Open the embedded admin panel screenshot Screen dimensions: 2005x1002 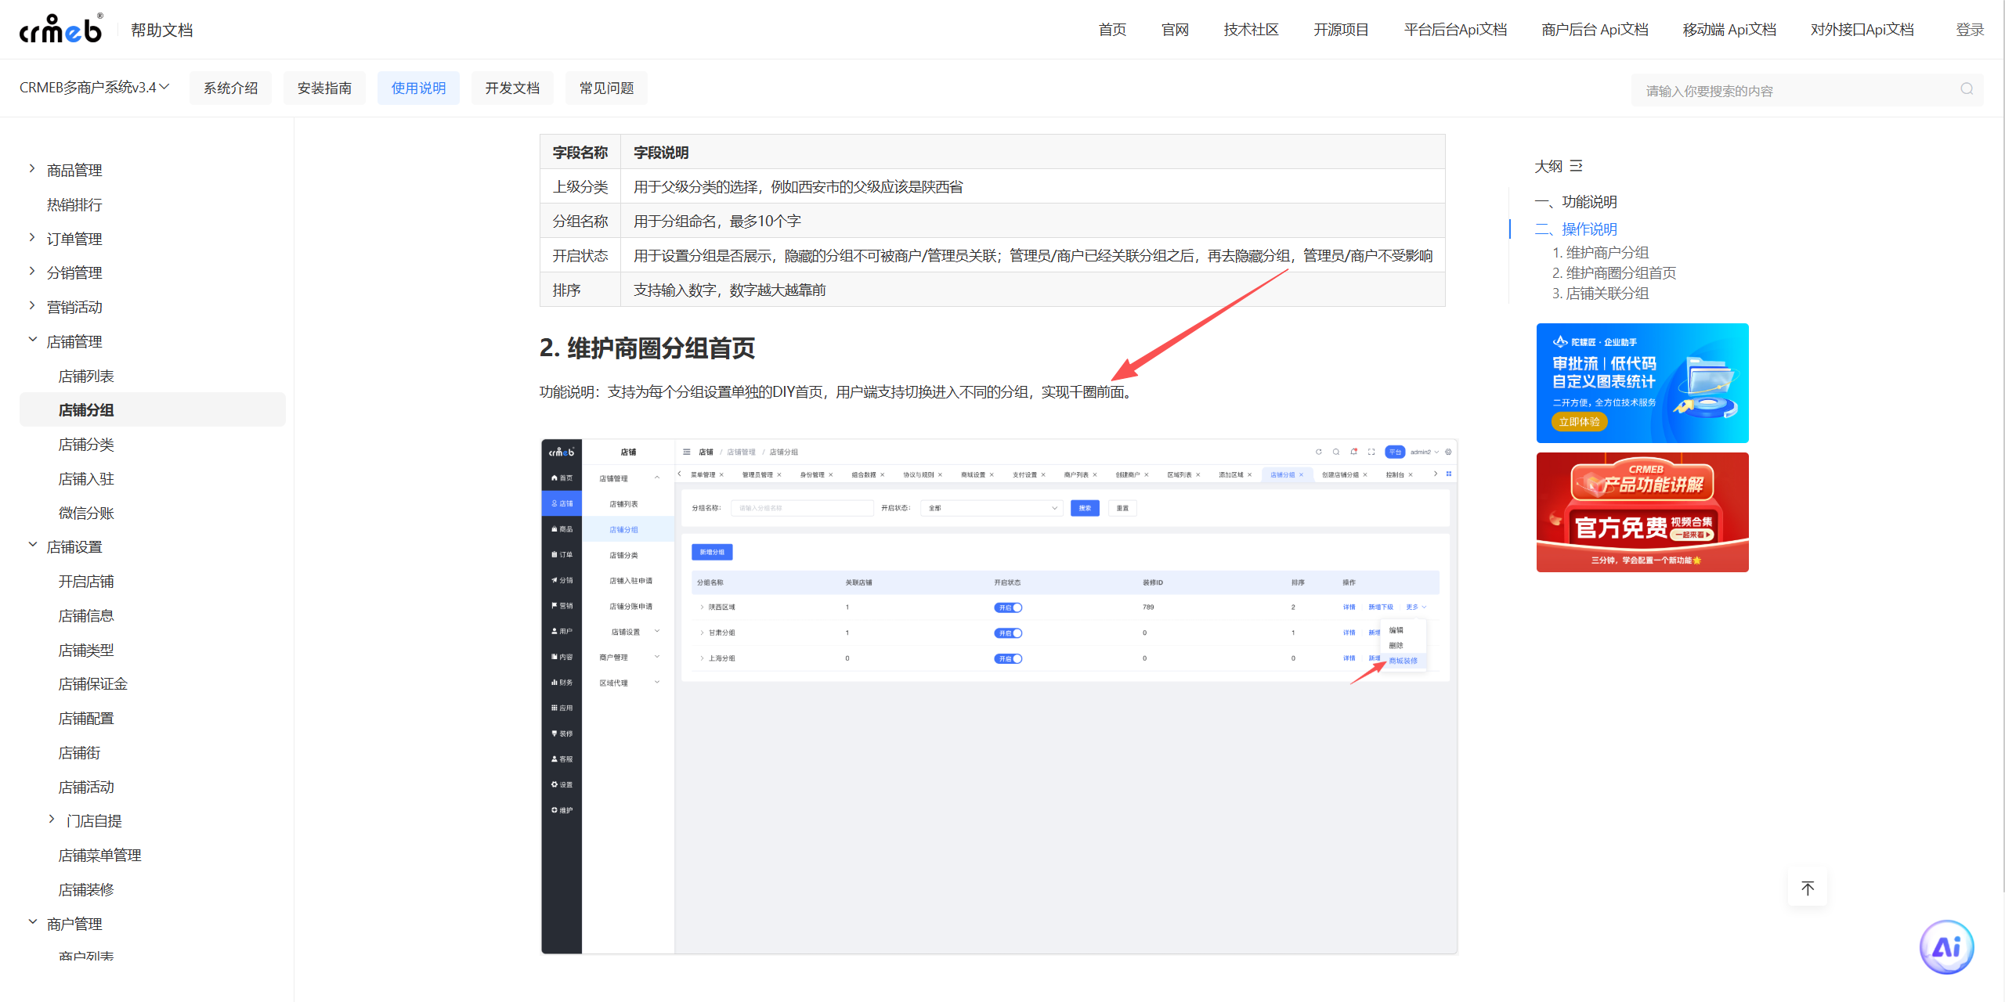999,697
